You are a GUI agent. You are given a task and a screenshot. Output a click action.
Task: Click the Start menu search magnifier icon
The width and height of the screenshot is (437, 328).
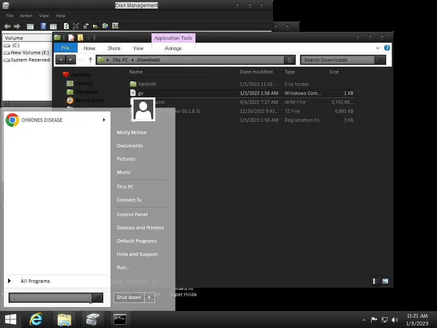coord(98,298)
